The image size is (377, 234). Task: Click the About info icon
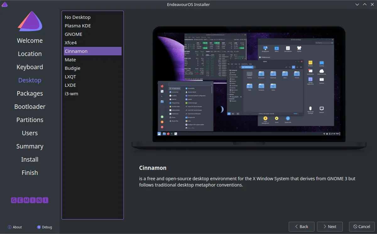click(x=10, y=227)
